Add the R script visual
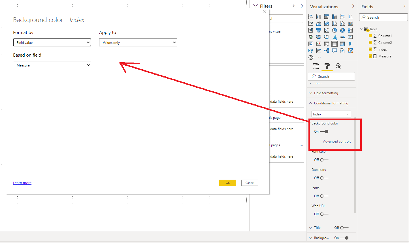The width and height of the screenshot is (409, 243). coord(350,44)
